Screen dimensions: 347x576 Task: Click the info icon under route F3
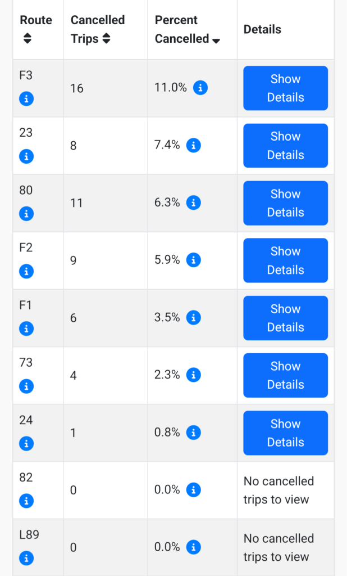point(26,99)
